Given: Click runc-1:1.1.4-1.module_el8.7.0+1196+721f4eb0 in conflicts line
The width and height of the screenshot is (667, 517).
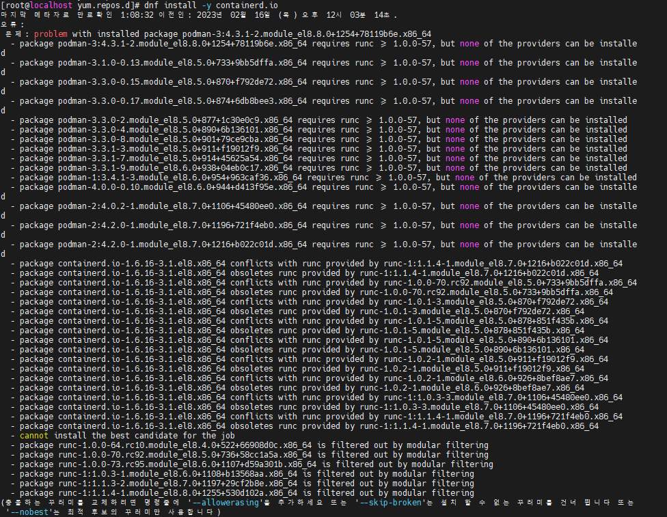Looking at the screenshot, I should [487, 417].
